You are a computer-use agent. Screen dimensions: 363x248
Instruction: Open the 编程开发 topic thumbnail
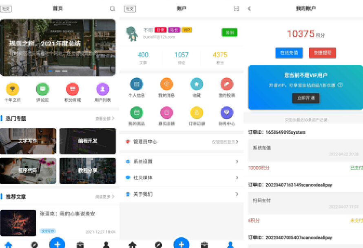[x=87, y=141]
